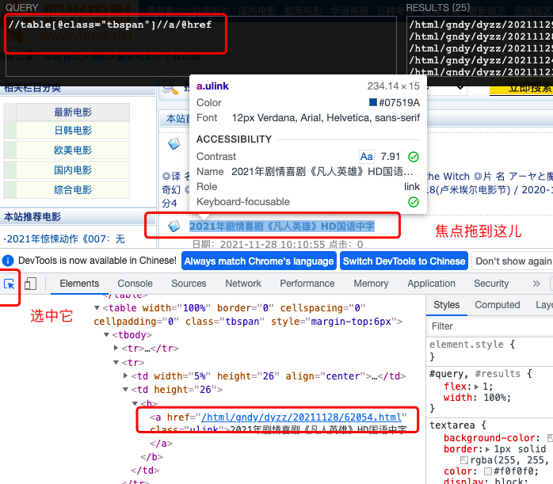Open the Security tab
Screen dimensions: 553x484
point(491,284)
